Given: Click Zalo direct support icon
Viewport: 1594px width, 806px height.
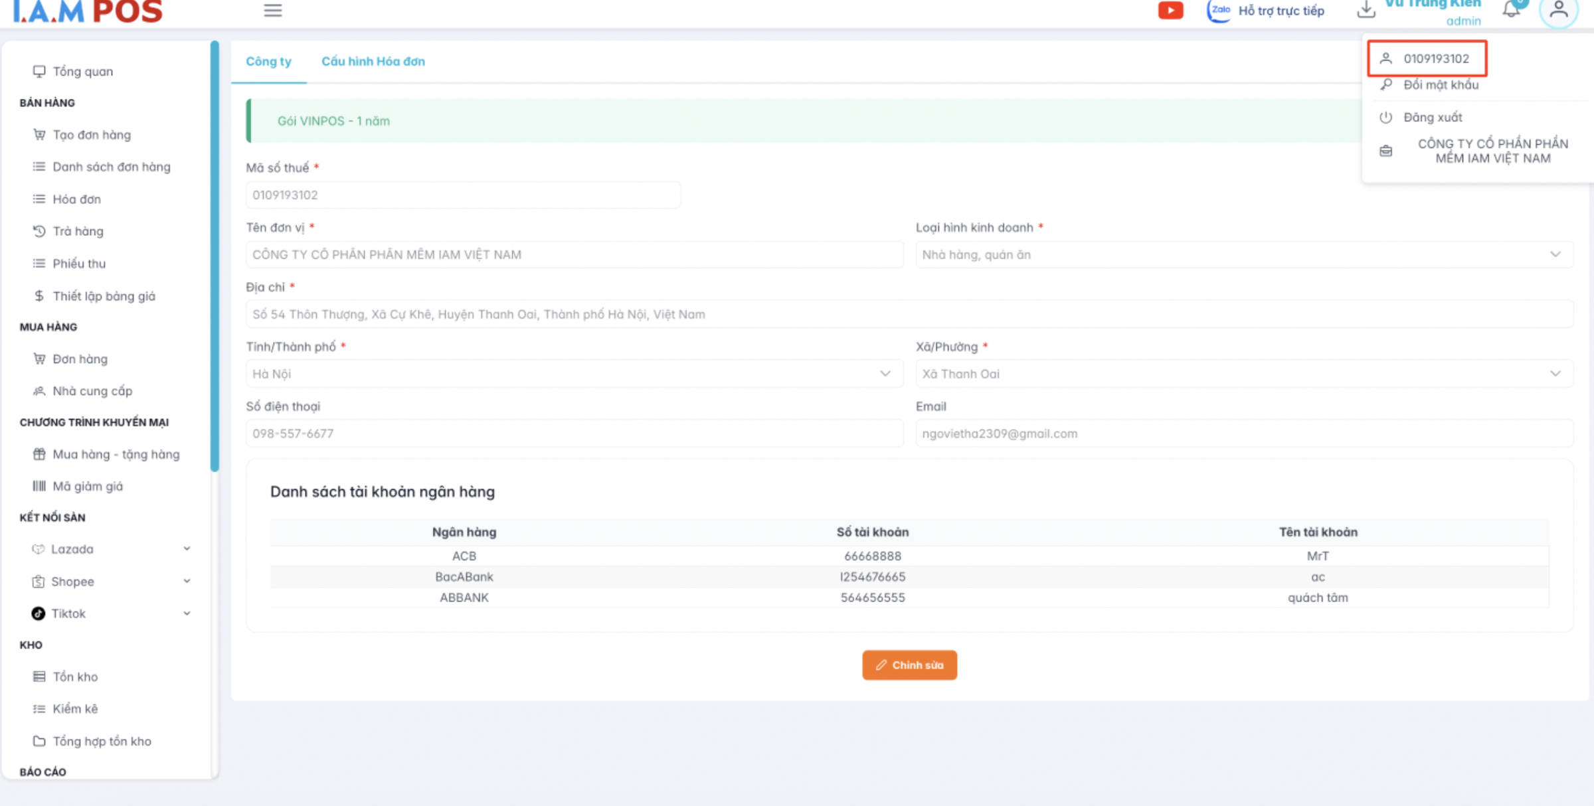Looking at the screenshot, I should pyautogui.click(x=1219, y=11).
